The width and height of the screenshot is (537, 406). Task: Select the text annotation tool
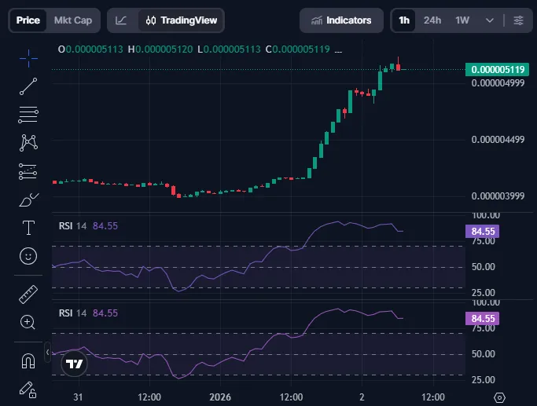(x=28, y=228)
